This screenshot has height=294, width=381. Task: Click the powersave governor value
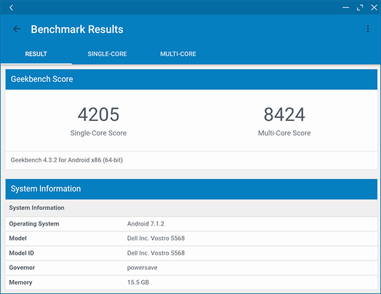point(142,268)
